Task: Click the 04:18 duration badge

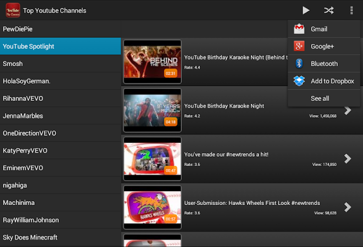Action: coord(171,122)
